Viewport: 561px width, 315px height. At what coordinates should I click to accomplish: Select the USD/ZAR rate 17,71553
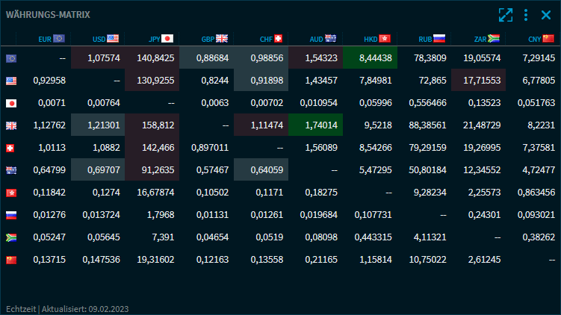(x=480, y=80)
